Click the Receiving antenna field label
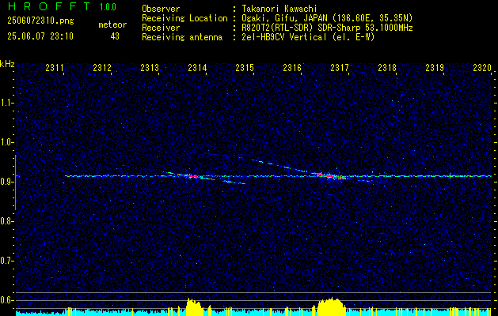The image size is (498, 316). 182,37
